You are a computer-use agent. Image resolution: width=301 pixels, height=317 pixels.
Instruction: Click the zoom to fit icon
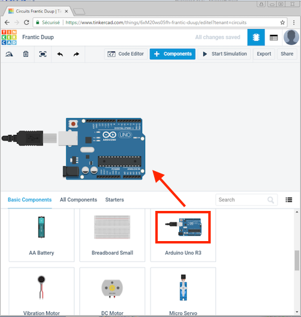(43, 54)
